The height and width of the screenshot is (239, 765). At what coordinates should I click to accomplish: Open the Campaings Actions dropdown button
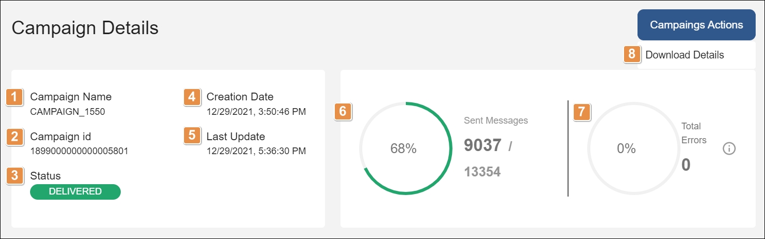pyautogui.click(x=696, y=25)
